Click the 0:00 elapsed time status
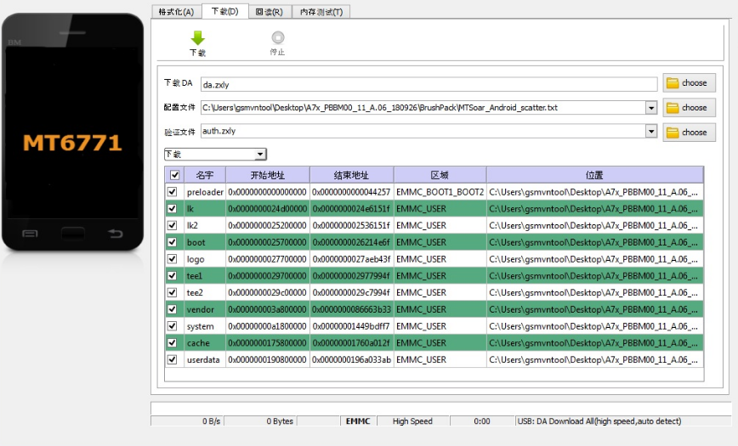738x446 pixels. (482, 421)
